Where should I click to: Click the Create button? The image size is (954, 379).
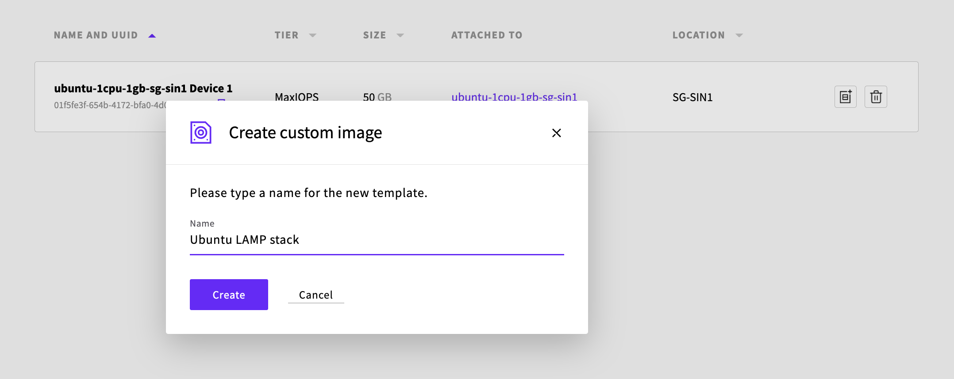(229, 295)
